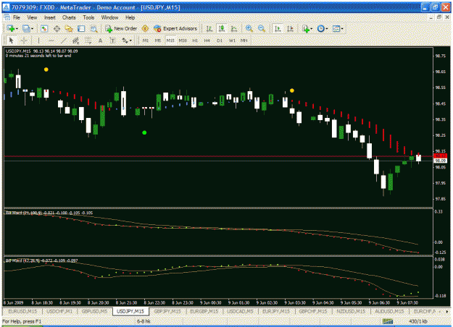This screenshot has height=327, width=453.
Task: Switch timeframe to M30
Action: (183, 41)
